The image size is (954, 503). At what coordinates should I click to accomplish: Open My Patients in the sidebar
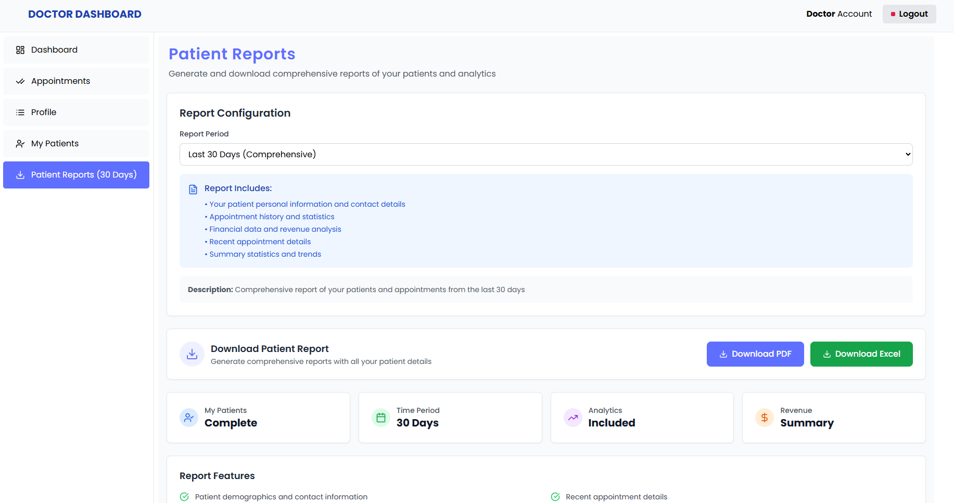pyautogui.click(x=76, y=144)
